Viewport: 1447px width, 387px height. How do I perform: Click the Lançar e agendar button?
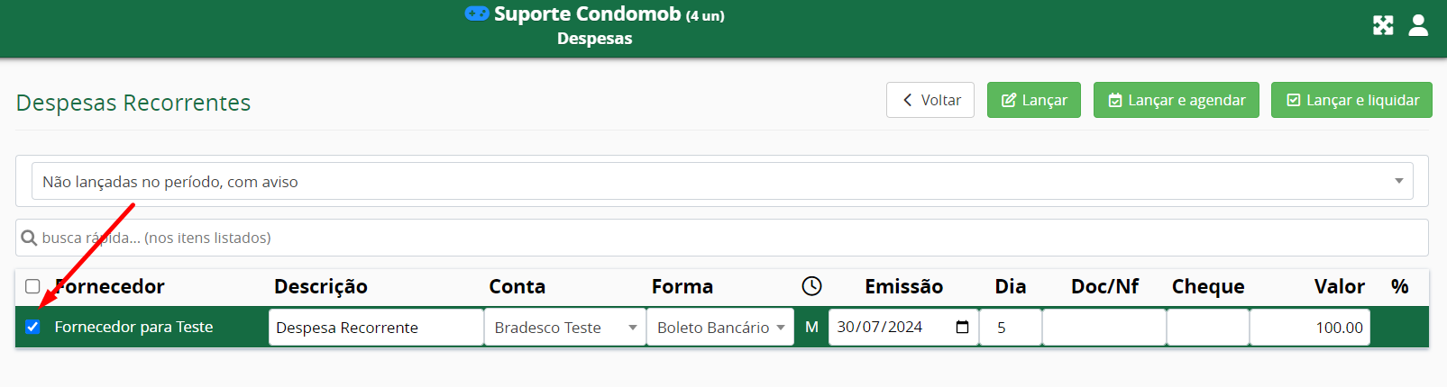coord(1177,100)
